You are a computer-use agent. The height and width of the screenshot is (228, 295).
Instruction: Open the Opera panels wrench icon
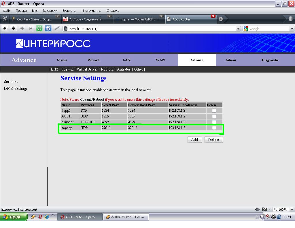point(5,19)
